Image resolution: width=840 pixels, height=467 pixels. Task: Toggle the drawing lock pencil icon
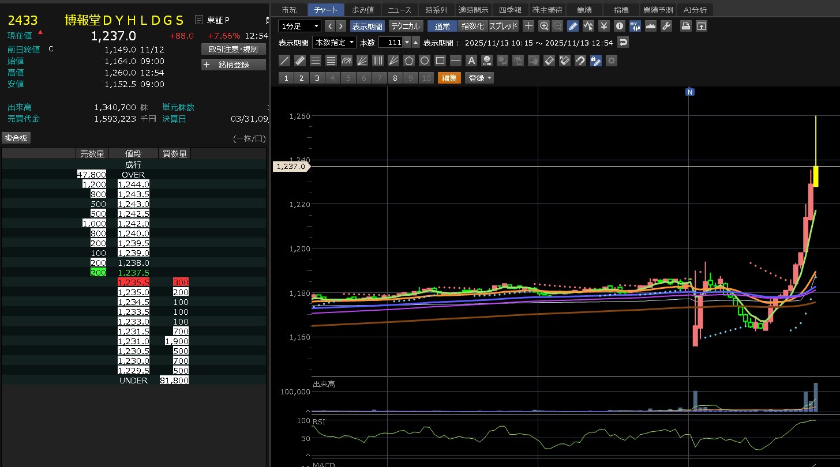[596, 61]
